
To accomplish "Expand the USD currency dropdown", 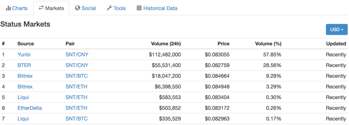I will [336, 30].
